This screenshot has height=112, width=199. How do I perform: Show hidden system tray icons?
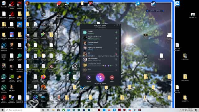tap(180, 110)
